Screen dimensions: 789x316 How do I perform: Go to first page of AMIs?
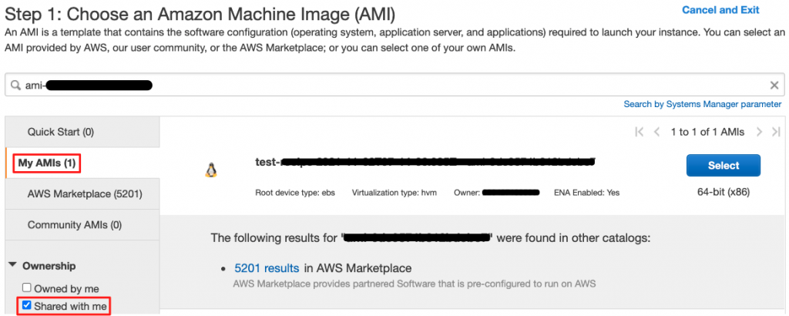pos(640,132)
